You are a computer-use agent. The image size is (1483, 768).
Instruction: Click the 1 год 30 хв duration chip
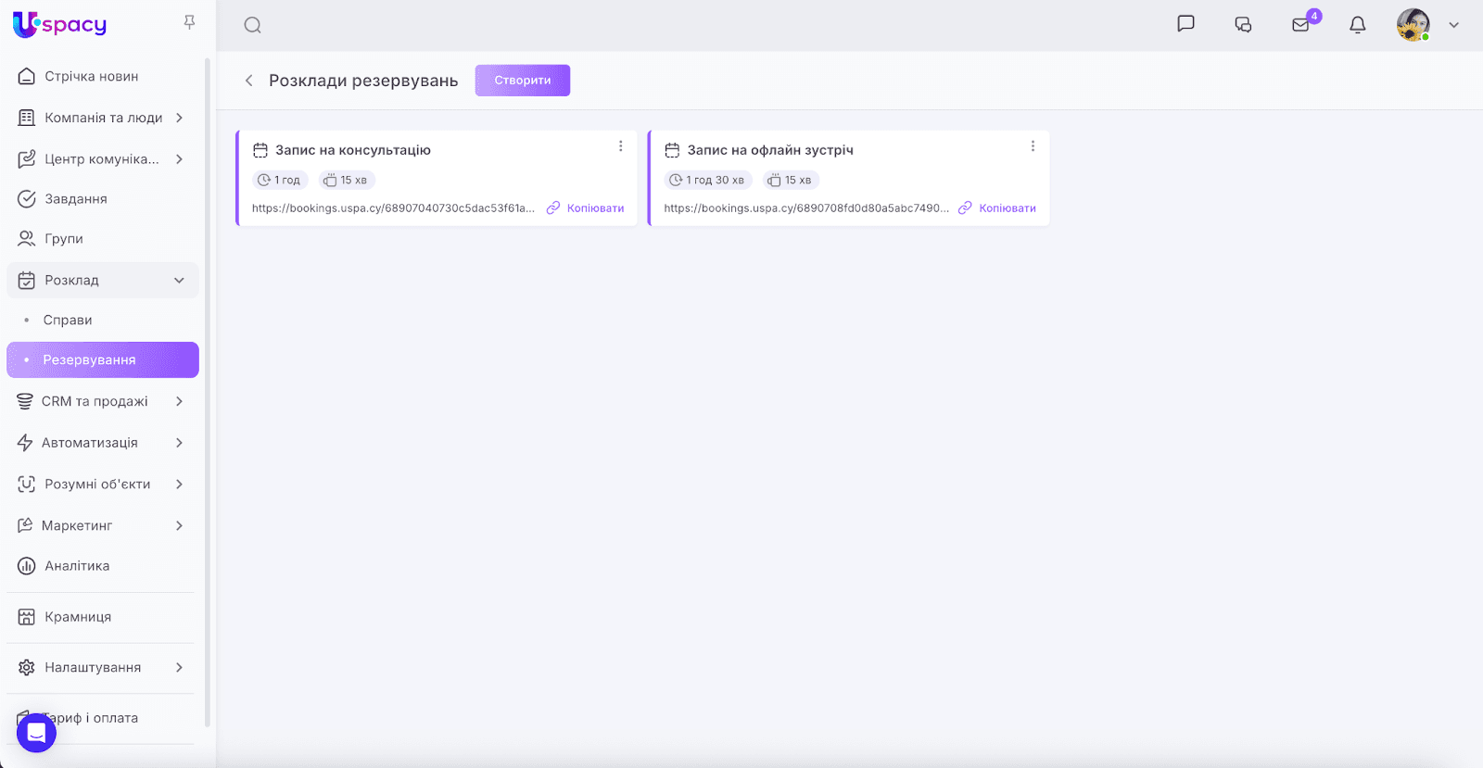(708, 180)
